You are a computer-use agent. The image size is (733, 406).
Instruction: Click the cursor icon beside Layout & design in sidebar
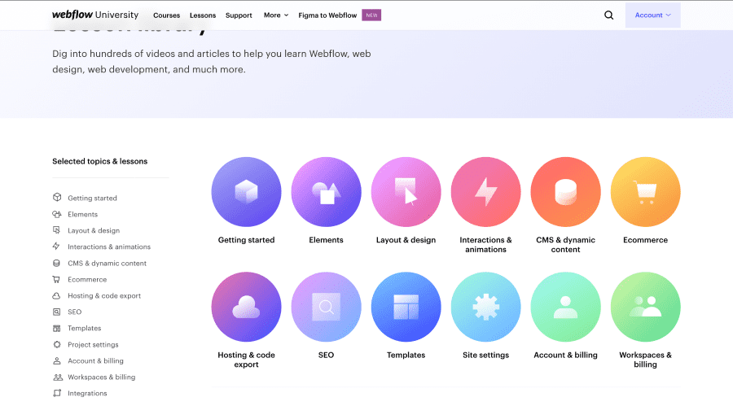[56, 230]
